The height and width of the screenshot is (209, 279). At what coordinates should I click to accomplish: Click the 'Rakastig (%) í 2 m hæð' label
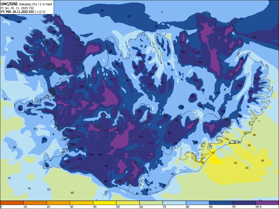pyautogui.click(x=36, y=4)
